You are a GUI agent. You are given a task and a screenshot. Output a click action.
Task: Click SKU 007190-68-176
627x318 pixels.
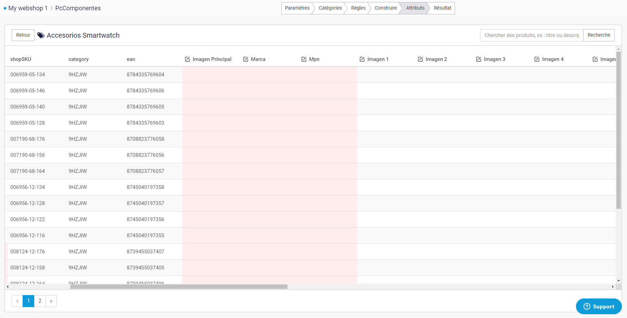click(x=27, y=139)
